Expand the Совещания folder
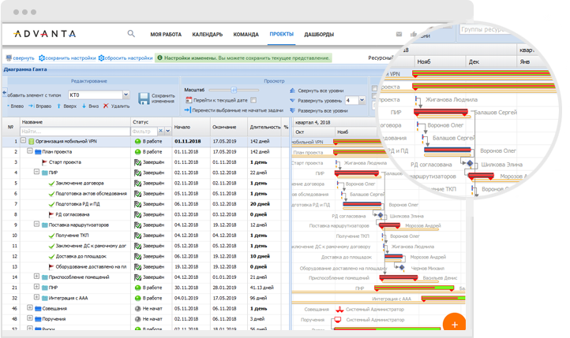Image resolution: width=570 pixels, height=338 pixels. 30,308
